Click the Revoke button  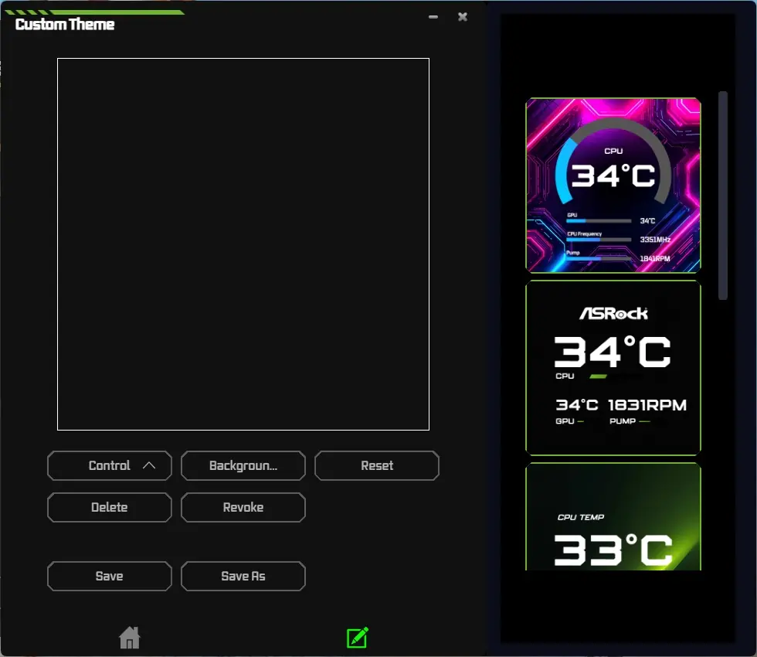243,507
